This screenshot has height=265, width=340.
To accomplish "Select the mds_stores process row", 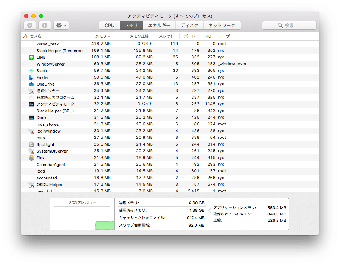I will (x=170, y=124).
